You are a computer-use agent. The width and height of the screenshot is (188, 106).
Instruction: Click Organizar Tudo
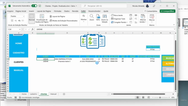(x=118, y=19)
